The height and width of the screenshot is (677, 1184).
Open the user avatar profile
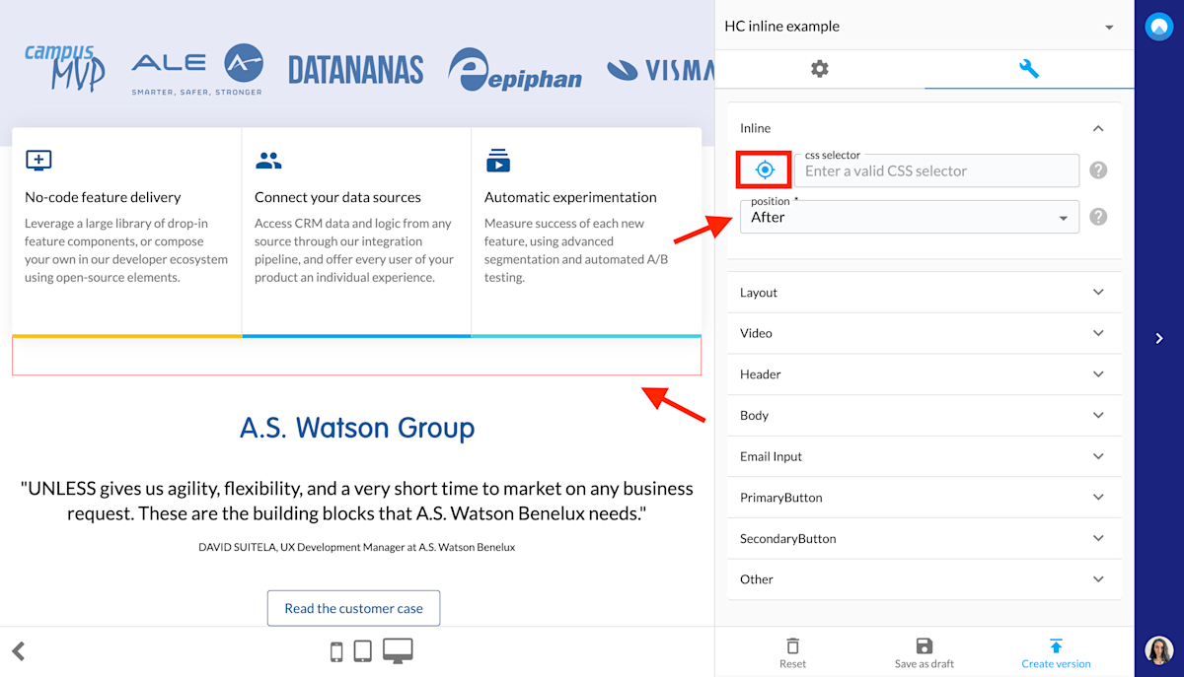point(1158,650)
